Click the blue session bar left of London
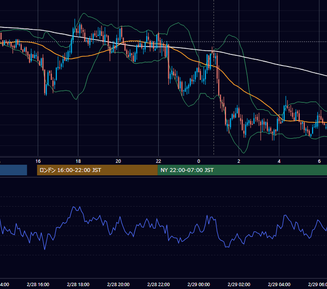The width and height of the screenshot is (327, 289). click(13, 170)
